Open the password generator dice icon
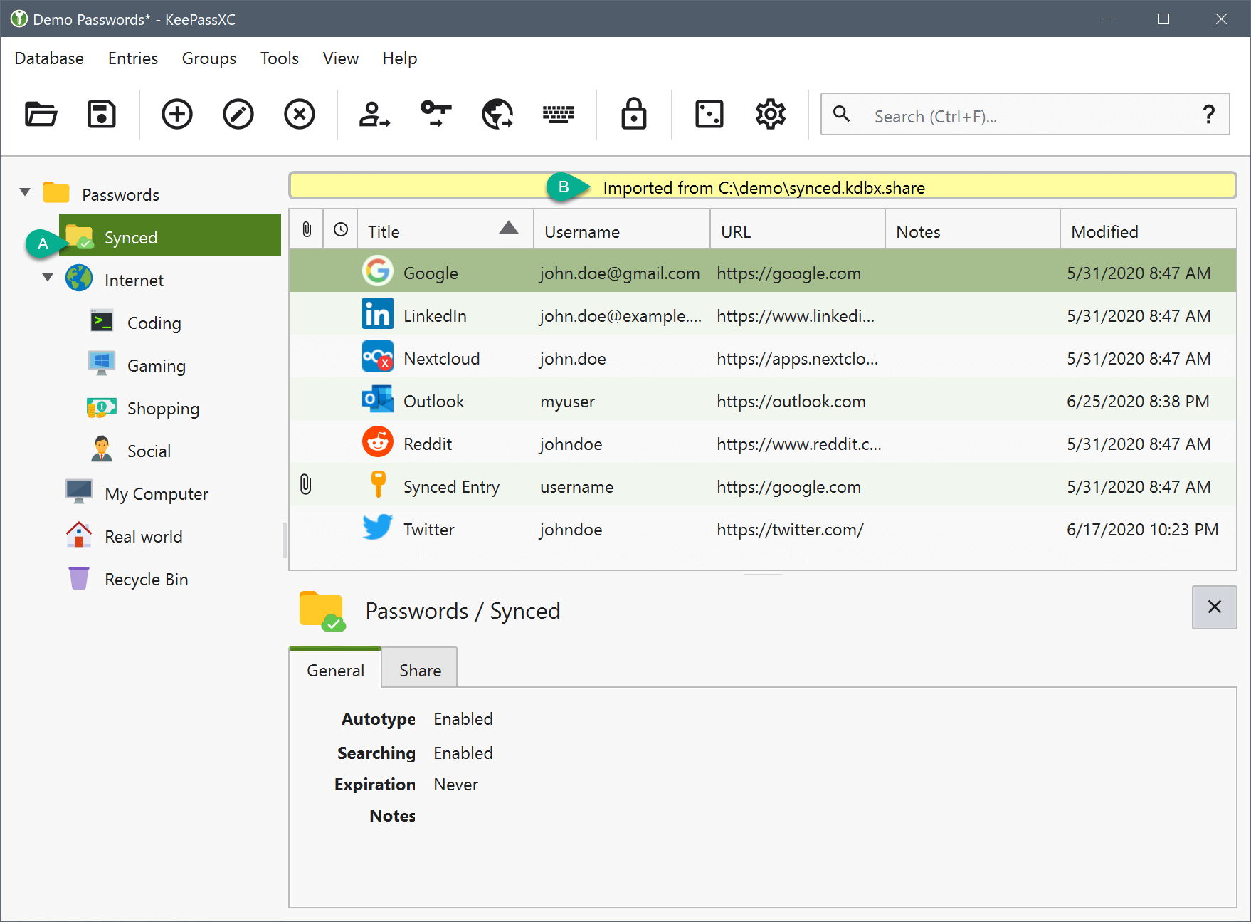 pyautogui.click(x=709, y=114)
